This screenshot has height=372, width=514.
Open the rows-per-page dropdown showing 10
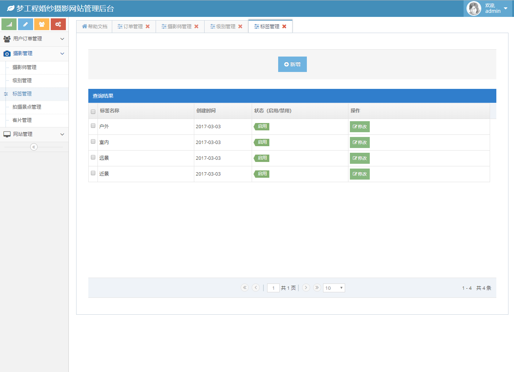pos(334,288)
